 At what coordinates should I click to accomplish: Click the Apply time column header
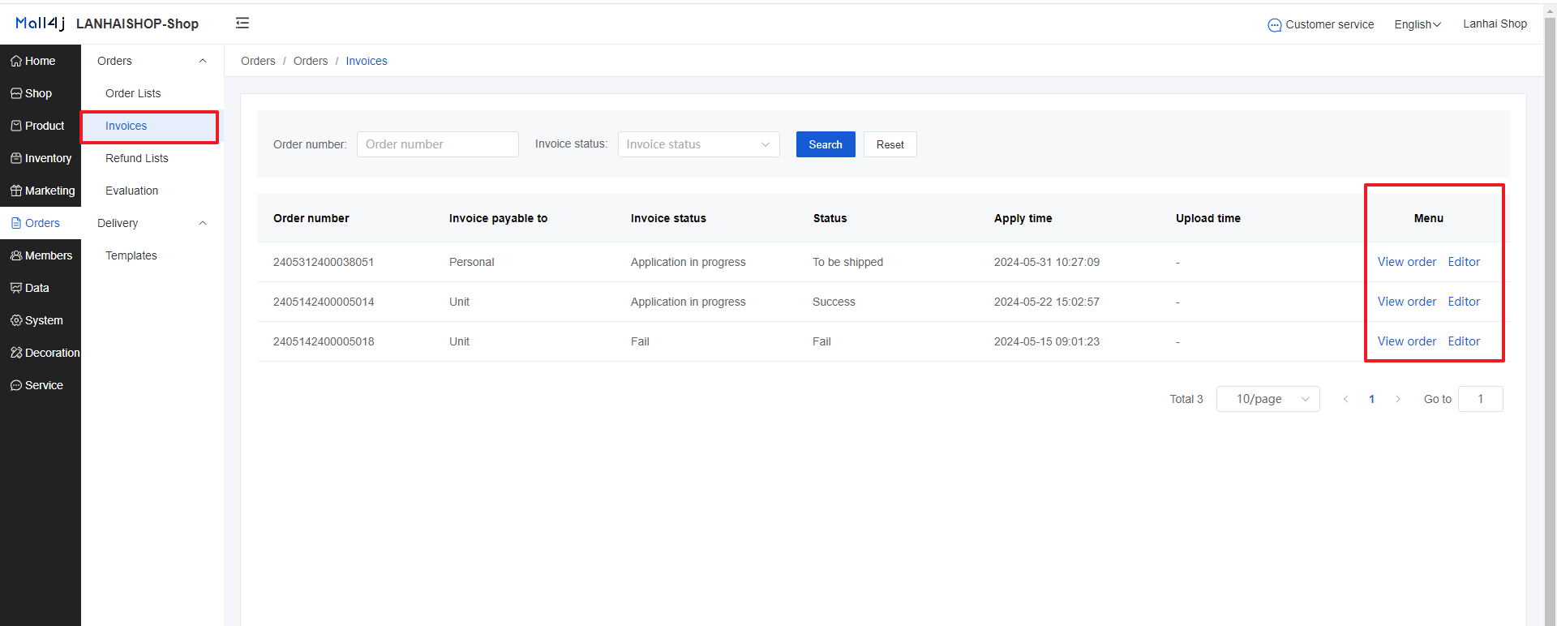click(x=1023, y=218)
